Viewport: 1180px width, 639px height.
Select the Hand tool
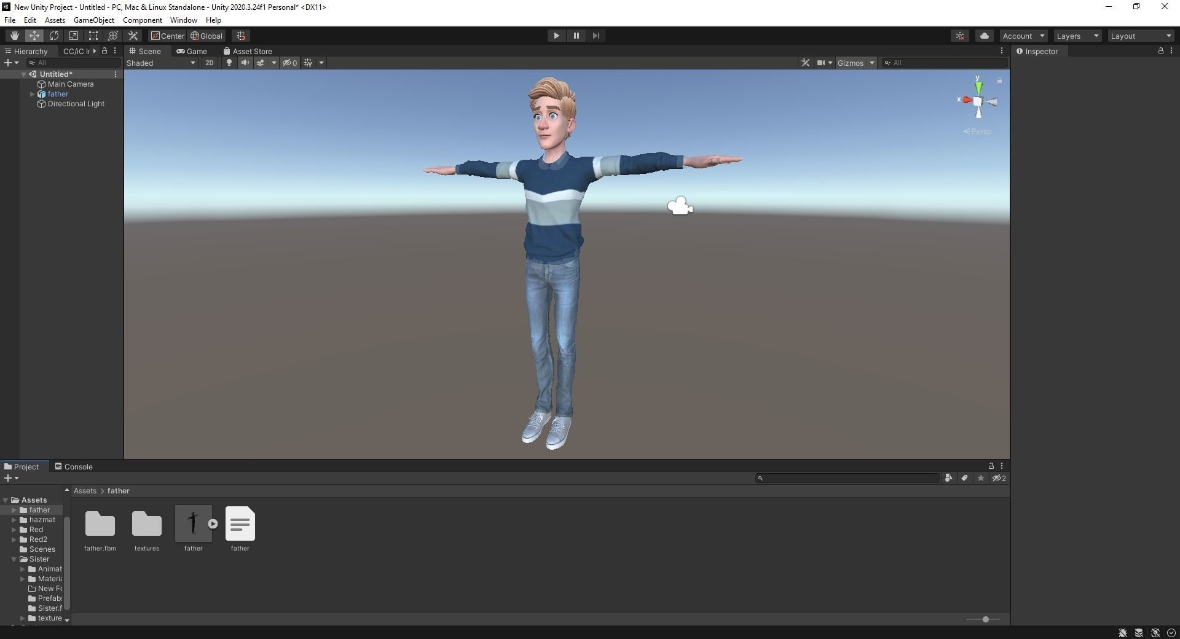coord(14,36)
